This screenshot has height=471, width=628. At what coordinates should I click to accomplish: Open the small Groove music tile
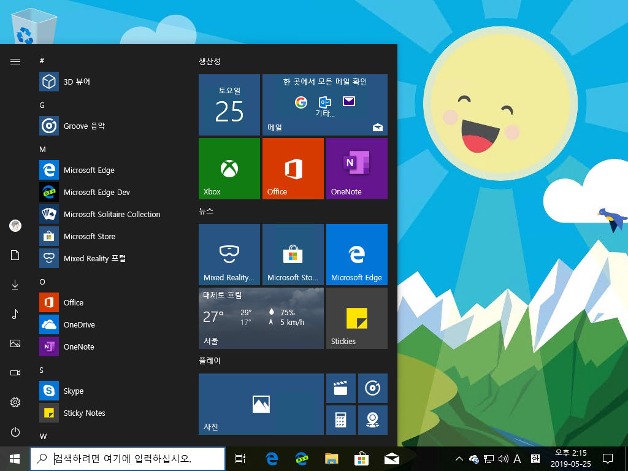click(373, 388)
